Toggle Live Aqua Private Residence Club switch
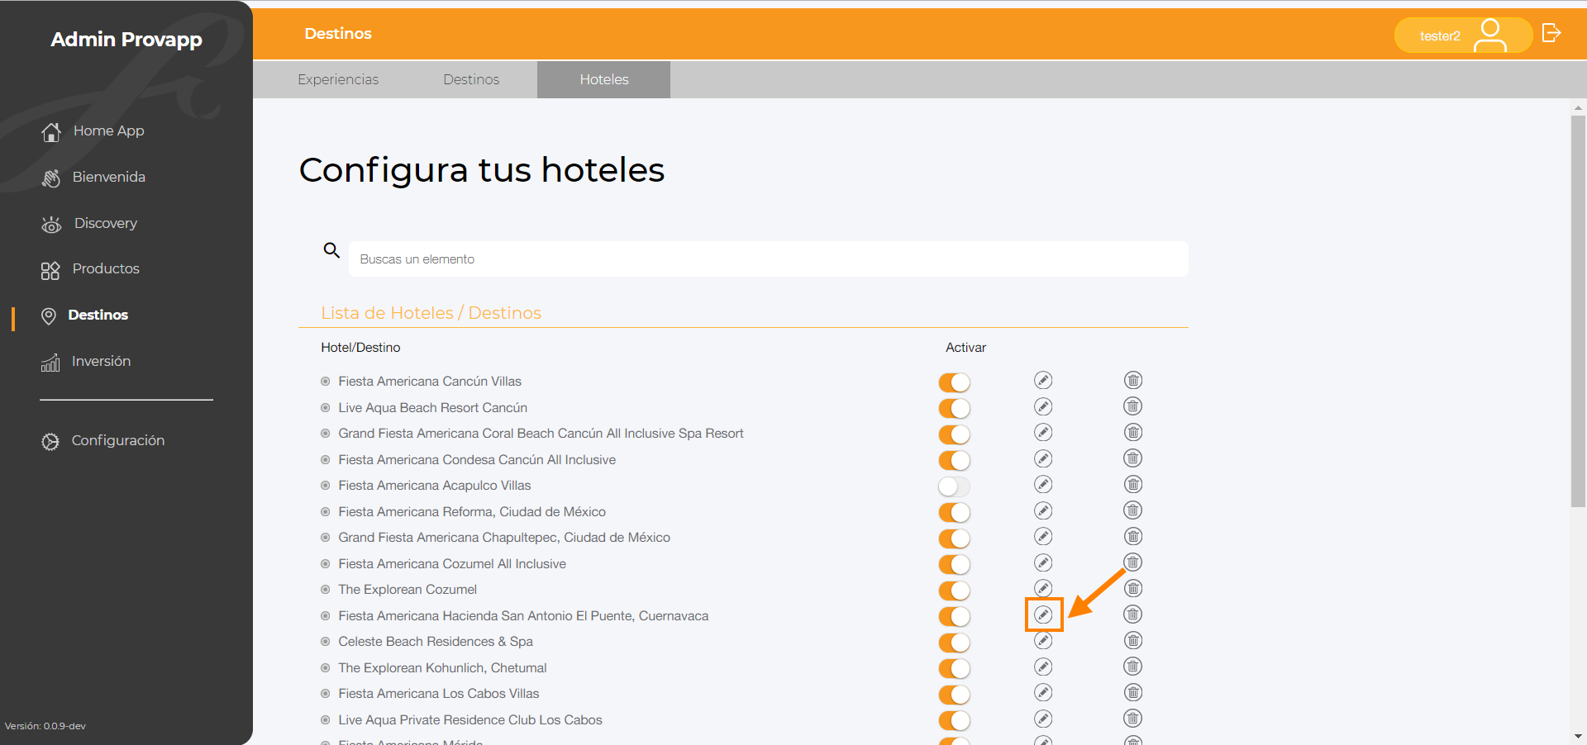 pos(954,720)
